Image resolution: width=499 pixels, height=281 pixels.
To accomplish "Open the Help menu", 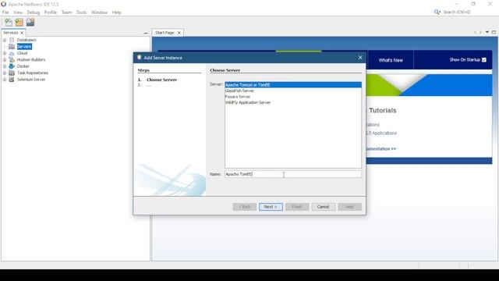I will tap(116, 12).
